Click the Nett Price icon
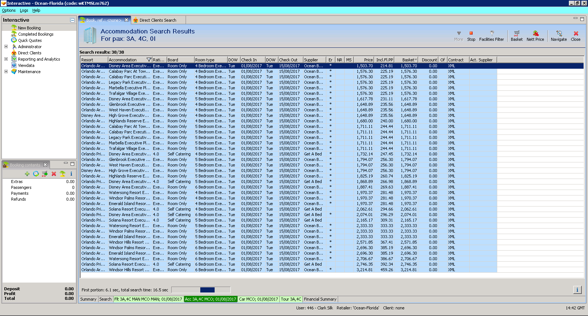Viewport: 588px width, 316px height. click(535, 33)
